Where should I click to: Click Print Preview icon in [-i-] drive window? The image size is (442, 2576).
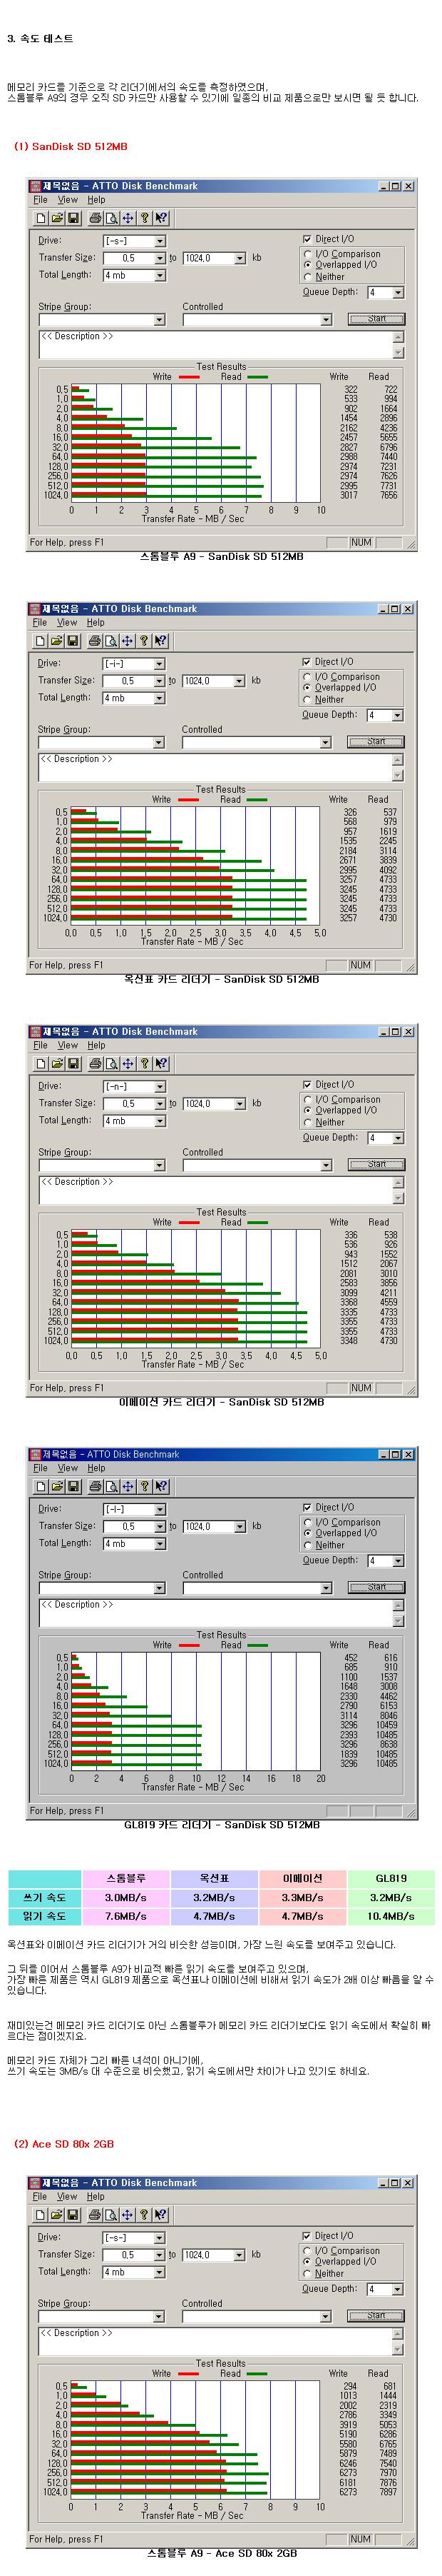[x=110, y=641]
